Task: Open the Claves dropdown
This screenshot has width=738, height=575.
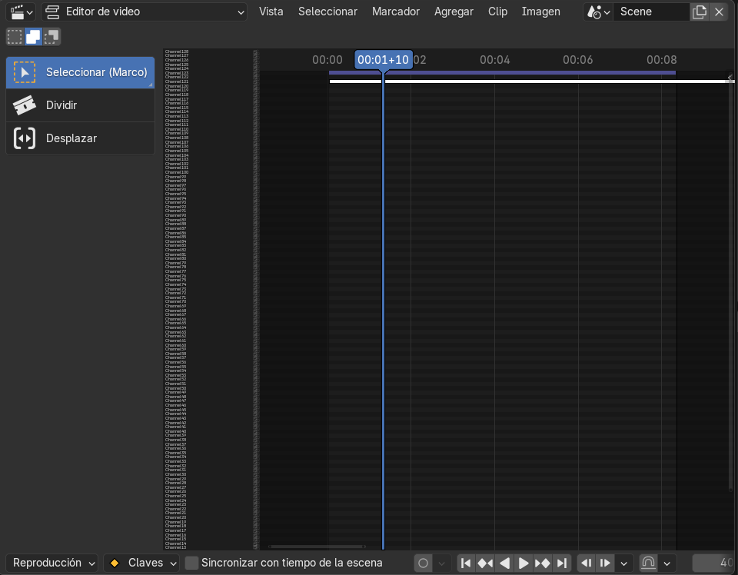Action: (x=141, y=563)
